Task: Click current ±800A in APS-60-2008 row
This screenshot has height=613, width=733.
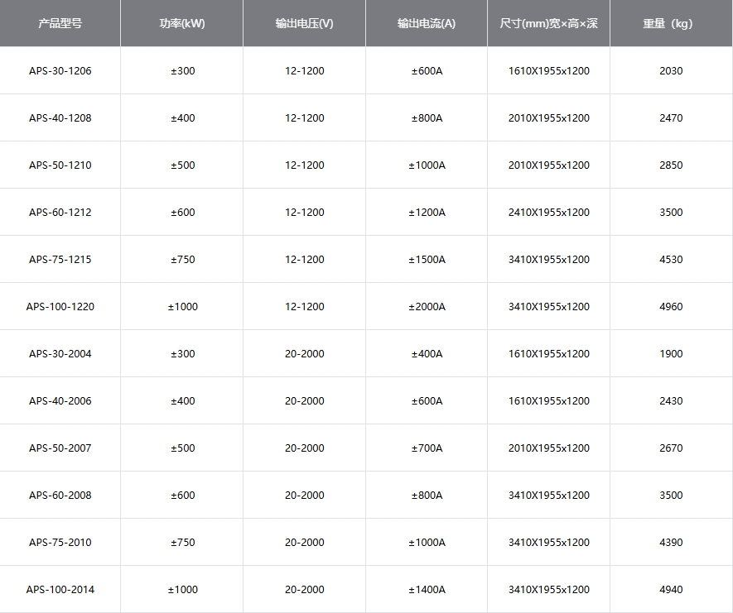Action: (x=427, y=496)
